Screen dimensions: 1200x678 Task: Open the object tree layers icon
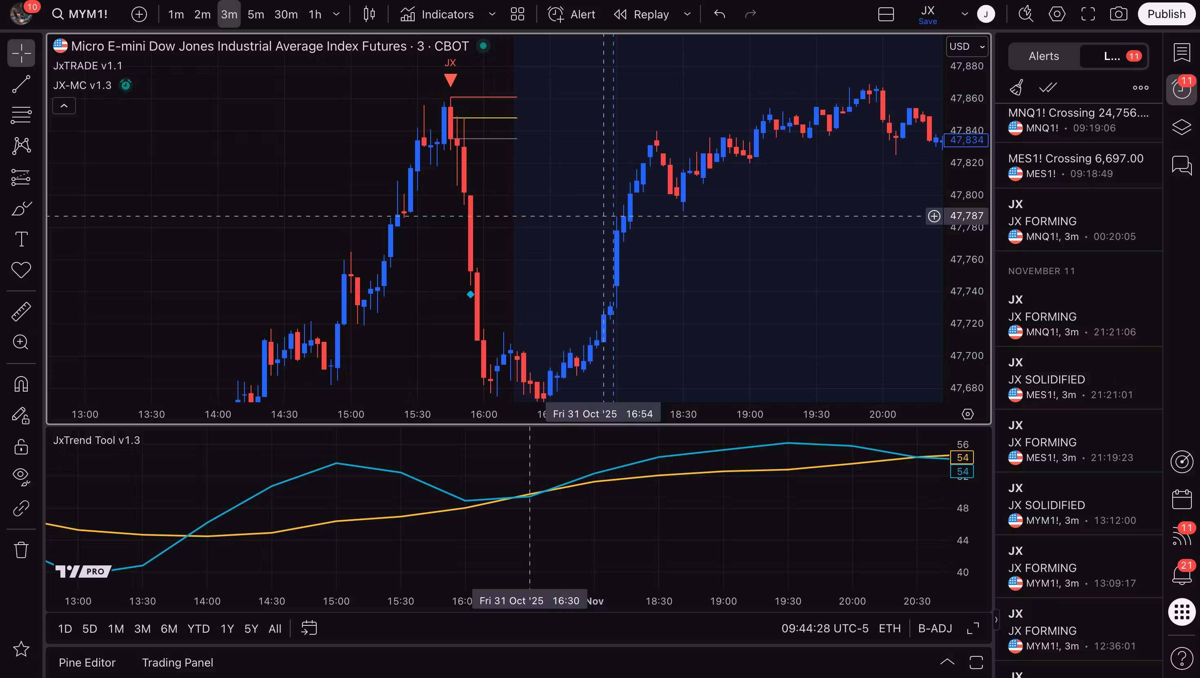(1181, 126)
